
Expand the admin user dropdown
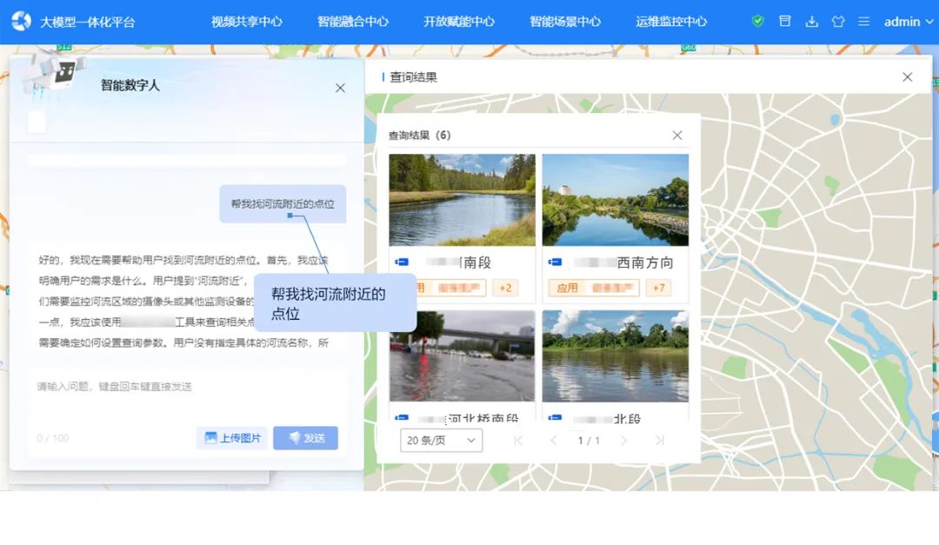tap(908, 22)
